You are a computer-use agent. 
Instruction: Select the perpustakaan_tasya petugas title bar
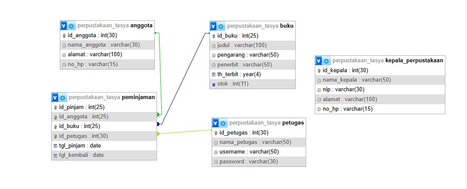pyautogui.click(x=259, y=123)
